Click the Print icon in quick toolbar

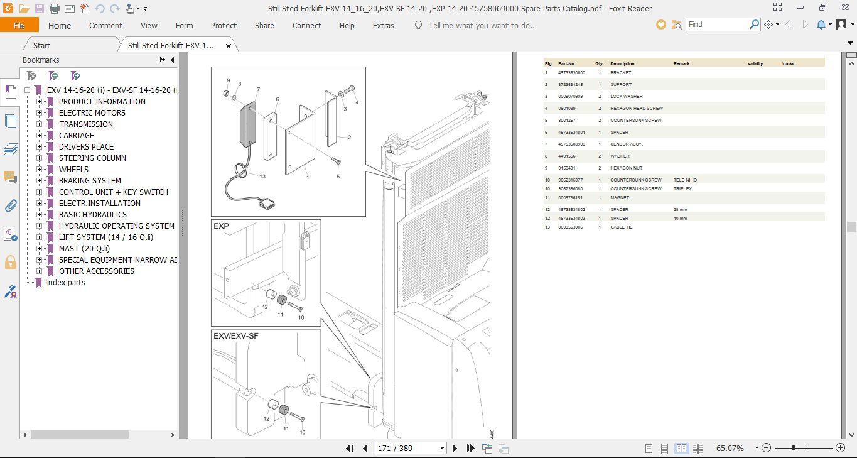[54, 9]
